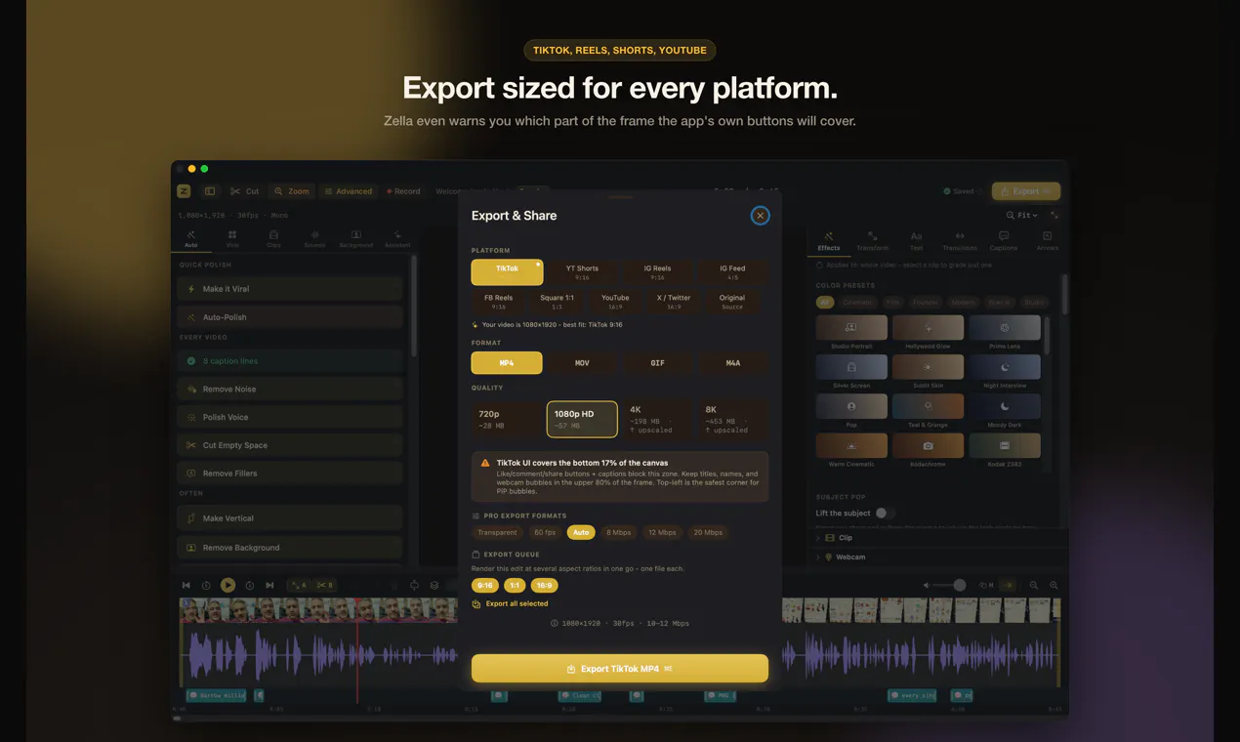Choose YT Shorts platform option
This screenshot has height=742, width=1240.
pyautogui.click(x=582, y=272)
